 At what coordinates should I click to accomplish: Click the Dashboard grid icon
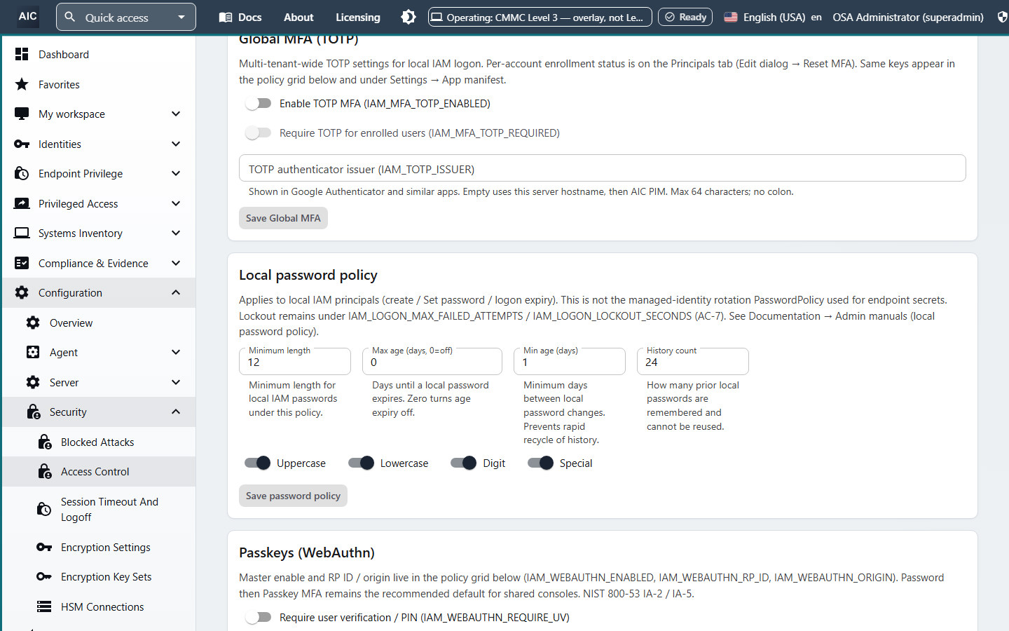(22, 54)
